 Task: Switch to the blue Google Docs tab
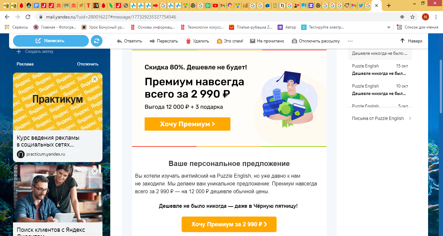click(36, 6)
